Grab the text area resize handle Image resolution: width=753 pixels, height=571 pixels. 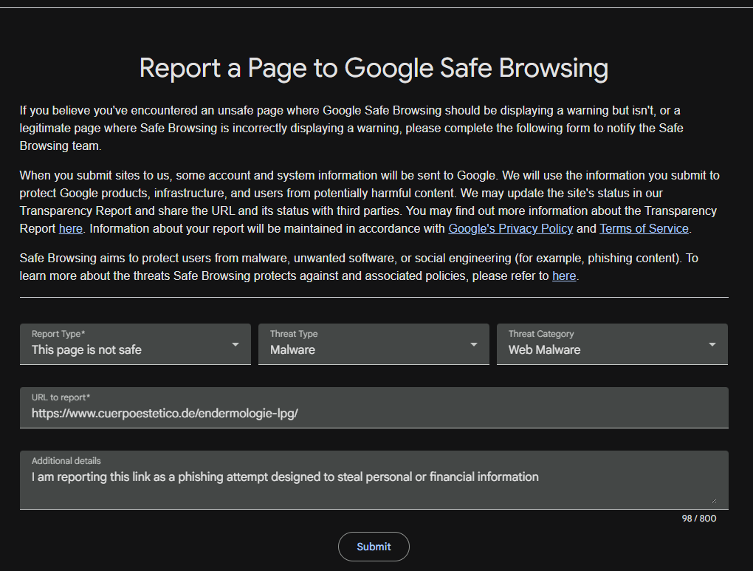tap(714, 500)
